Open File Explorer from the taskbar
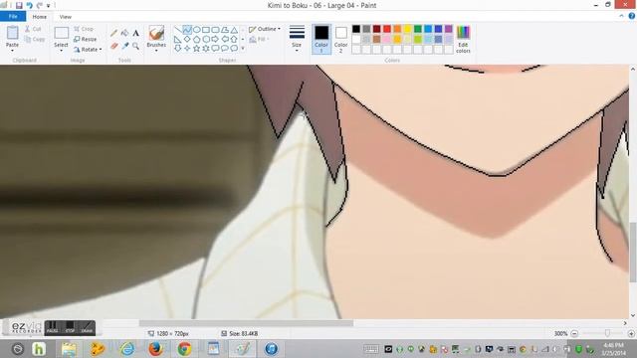 tap(69, 349)
